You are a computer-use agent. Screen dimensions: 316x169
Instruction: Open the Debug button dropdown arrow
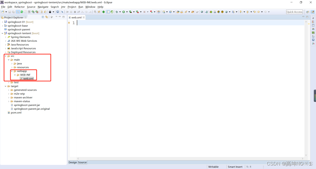120,12
